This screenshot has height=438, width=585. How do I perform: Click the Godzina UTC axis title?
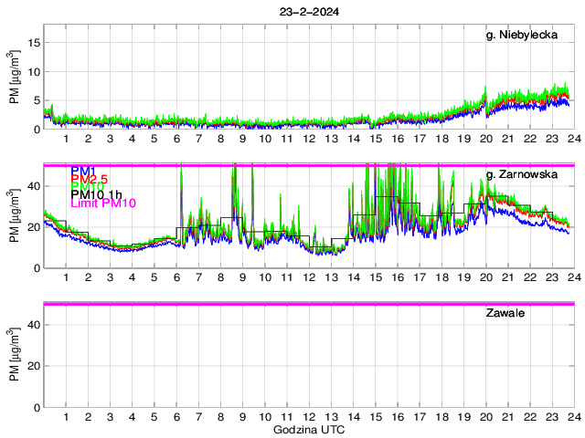point(308,429)
